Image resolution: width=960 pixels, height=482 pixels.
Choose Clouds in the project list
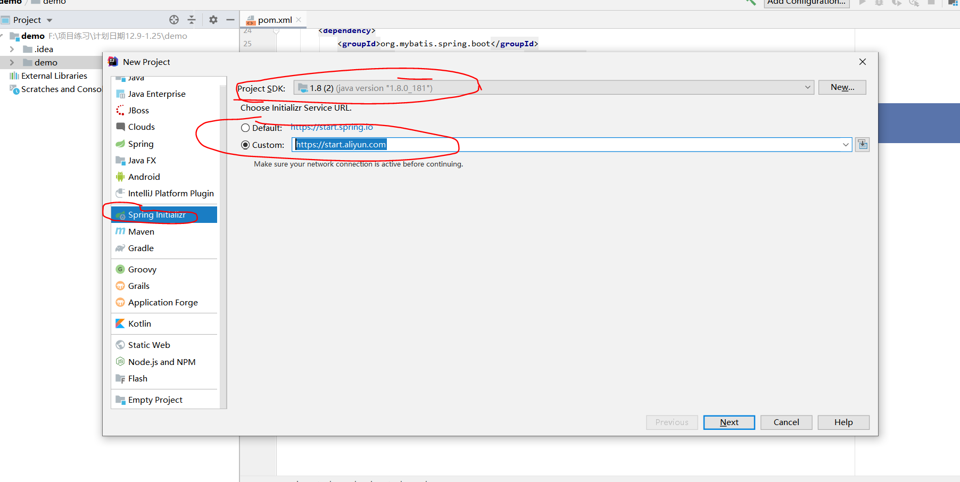[164, 127]
